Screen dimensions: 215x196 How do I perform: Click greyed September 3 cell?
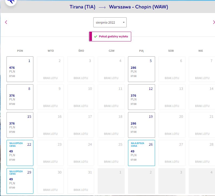172,181
